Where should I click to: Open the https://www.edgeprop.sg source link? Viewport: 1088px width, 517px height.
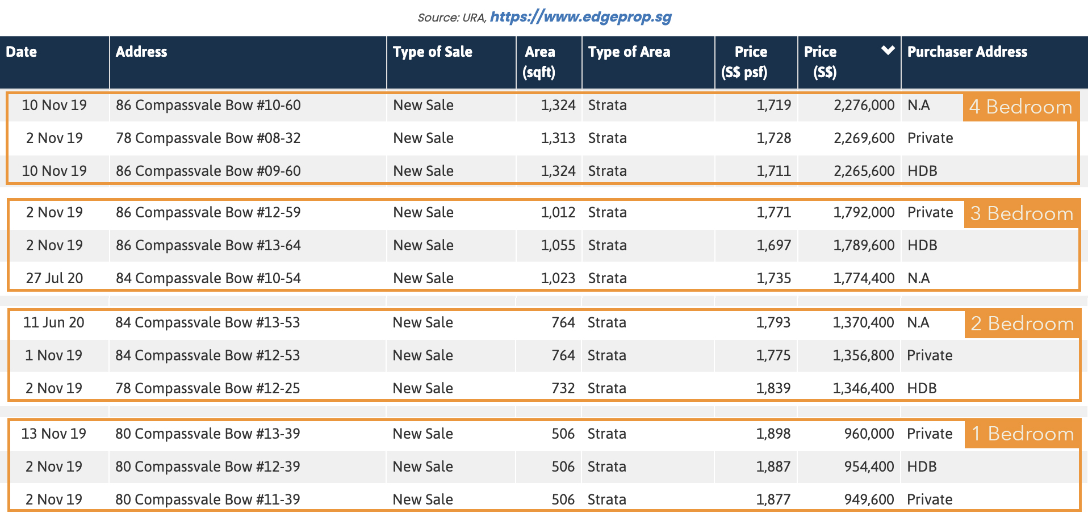(580, 17)
